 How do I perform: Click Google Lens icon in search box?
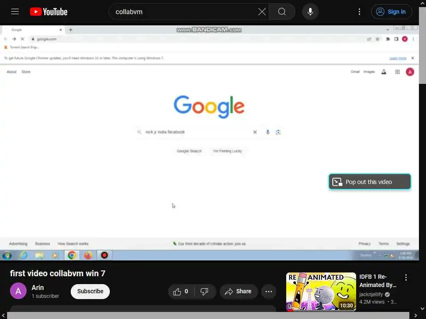tap(278, 132)
